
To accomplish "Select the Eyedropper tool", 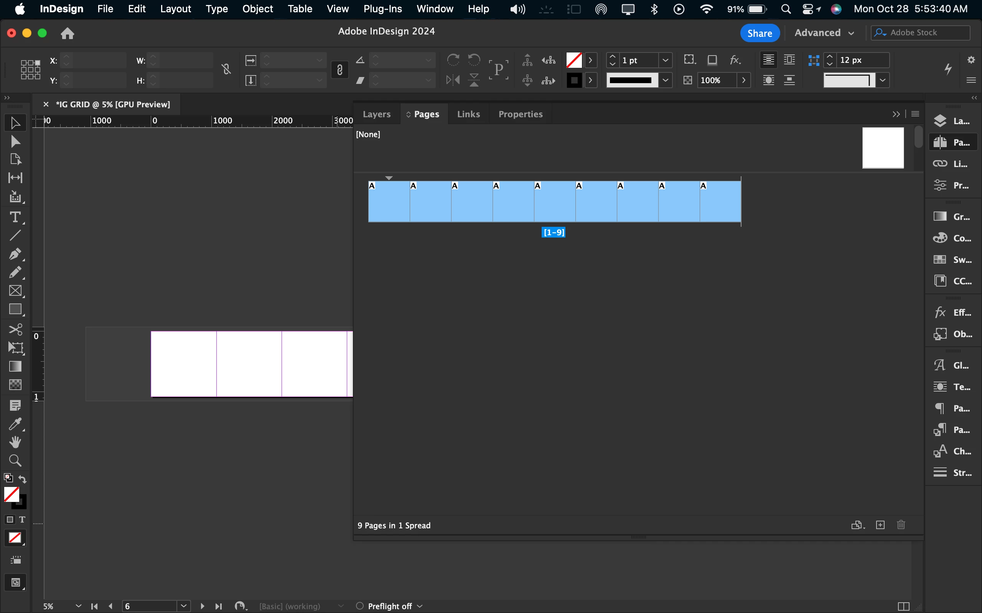I will click(x=15, y=424).
